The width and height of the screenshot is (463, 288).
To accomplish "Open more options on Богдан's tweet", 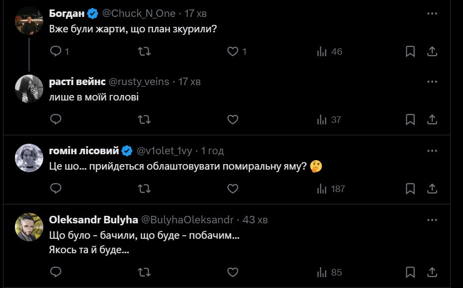I will pyautogui.click(x=432, y=13).
